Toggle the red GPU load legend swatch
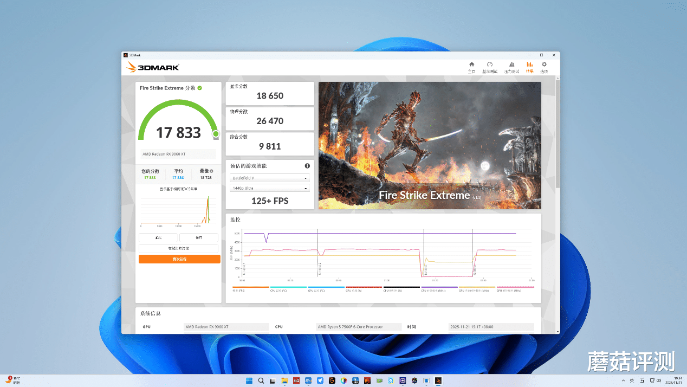 pos(364,287)
